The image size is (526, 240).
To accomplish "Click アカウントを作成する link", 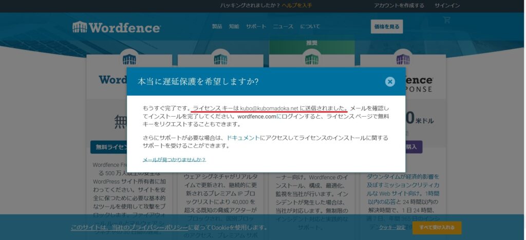I will pos(399,6).
